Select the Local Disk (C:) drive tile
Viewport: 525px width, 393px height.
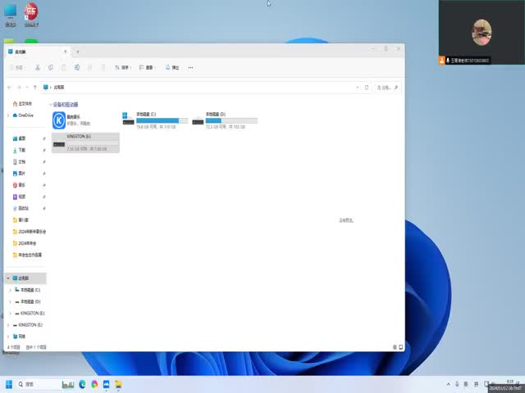point(155,121)
